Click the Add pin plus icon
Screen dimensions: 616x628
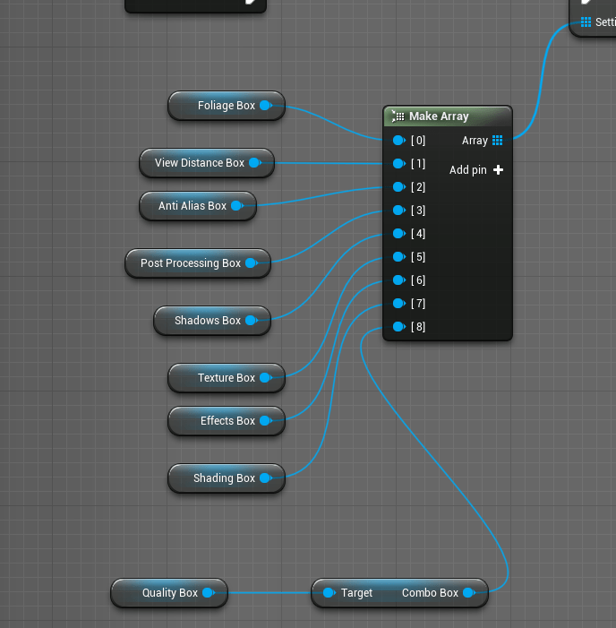point(498,170)
